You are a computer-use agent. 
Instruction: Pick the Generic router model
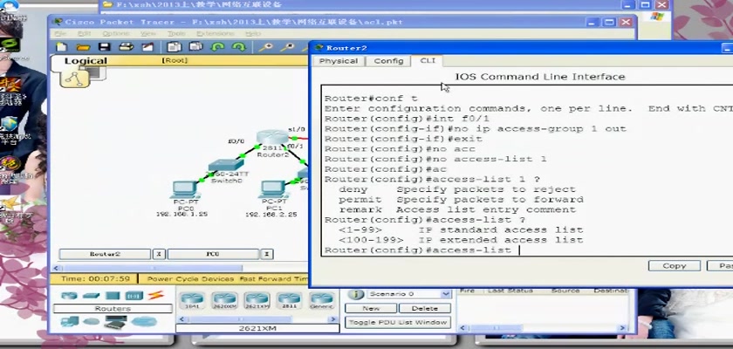322,300
